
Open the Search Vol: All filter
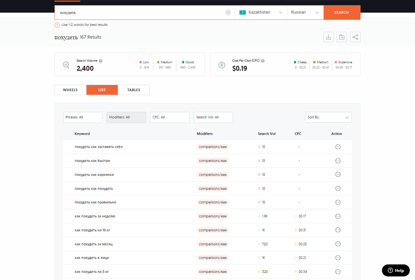(x=213, y=117)
